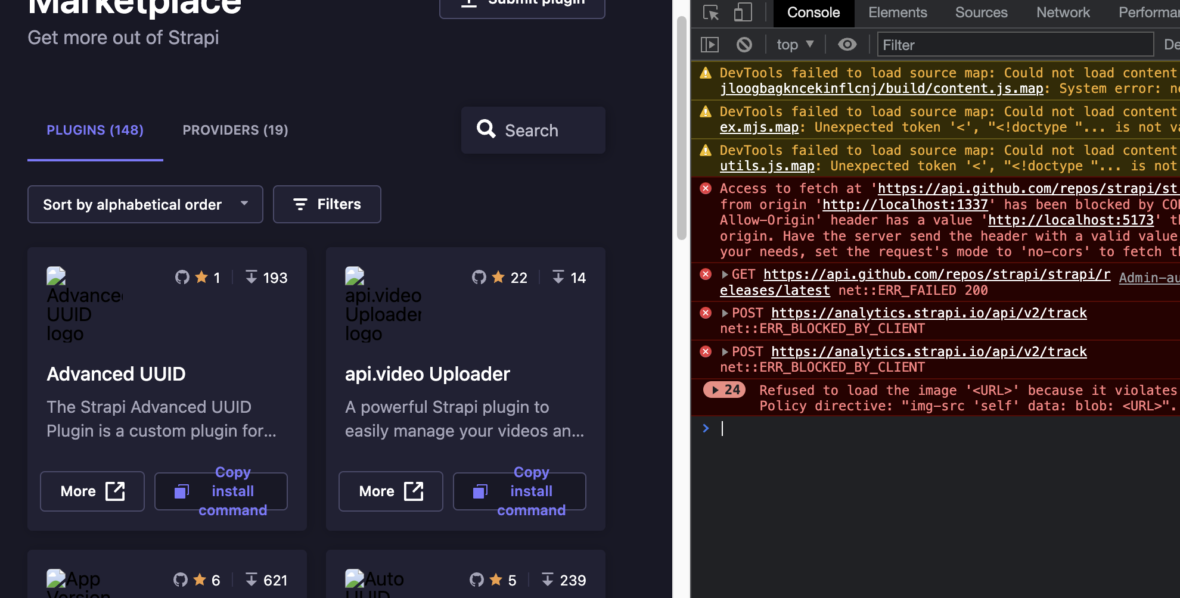
Task: Open the ex.mjs.map link
Action: [x=759, y=127]
